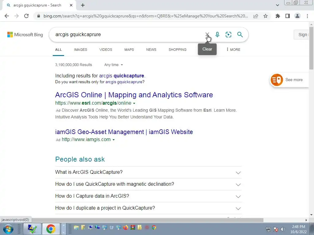The width and height of the screenshot is (314, 235).
Task: Open Any time date filter
Action: pyautogui.click(x=113, y=65)
